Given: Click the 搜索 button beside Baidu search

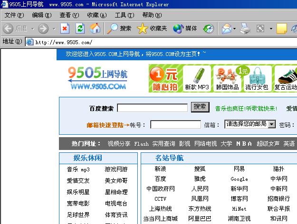Looking at the screenshot, I should click(200, 107).
